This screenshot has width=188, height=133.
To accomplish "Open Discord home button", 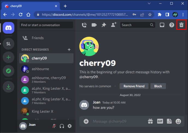I will [x=8, y=28].
